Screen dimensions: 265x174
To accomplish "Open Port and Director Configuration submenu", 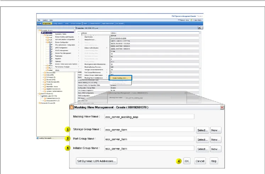I will (67, 40).
